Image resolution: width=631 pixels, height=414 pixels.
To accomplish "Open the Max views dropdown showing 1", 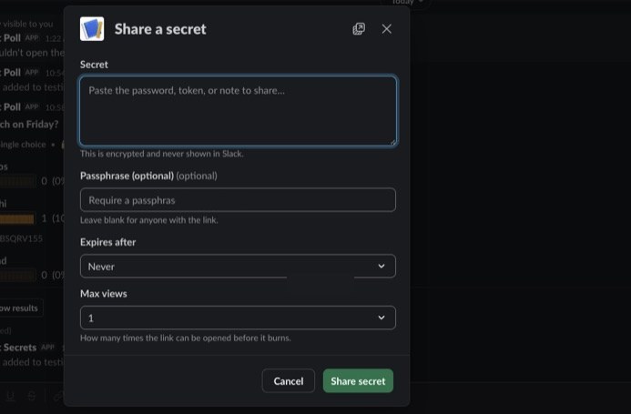I will [238, 318].
